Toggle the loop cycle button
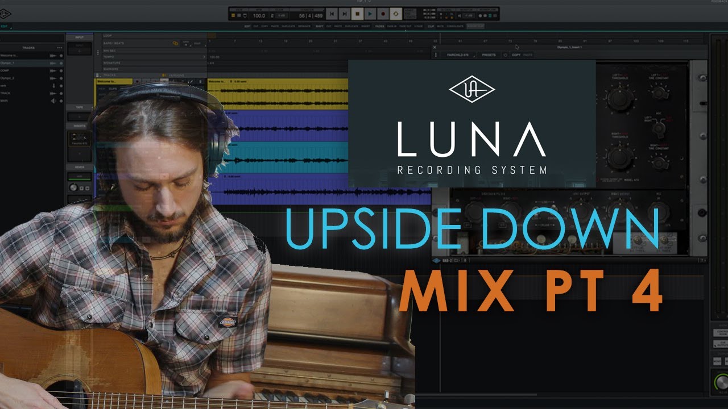The width and height of the screenshot is (728, 409). tap(396, 14)
